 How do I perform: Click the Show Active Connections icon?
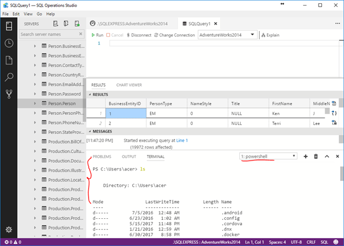point(77,23)
